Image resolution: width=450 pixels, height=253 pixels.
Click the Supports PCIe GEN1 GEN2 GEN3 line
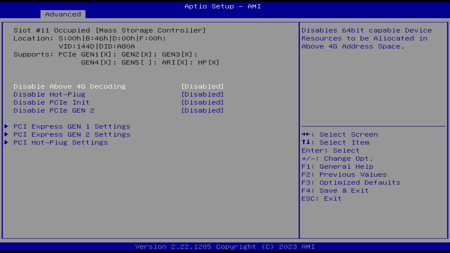click(x=105, y=55)
